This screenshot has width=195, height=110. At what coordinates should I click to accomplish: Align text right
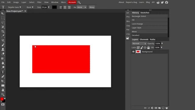coord(69,7)
